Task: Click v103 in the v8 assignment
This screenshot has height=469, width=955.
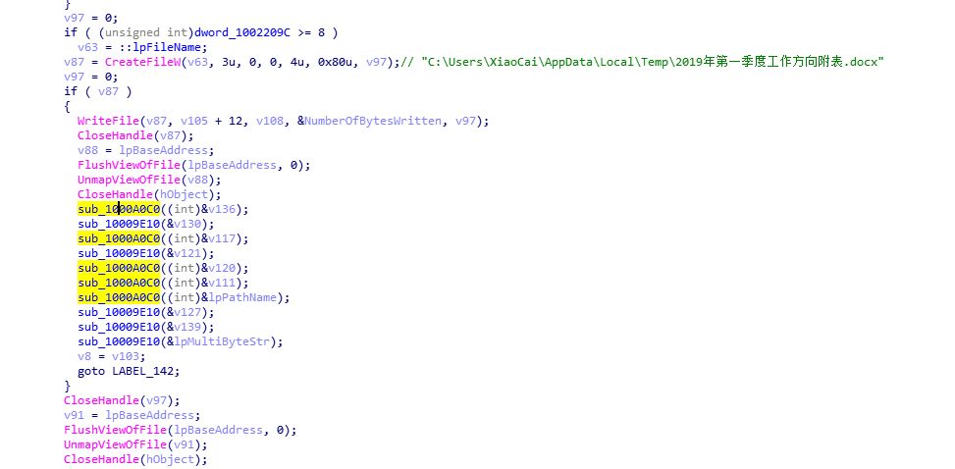Action: [130, 356]
